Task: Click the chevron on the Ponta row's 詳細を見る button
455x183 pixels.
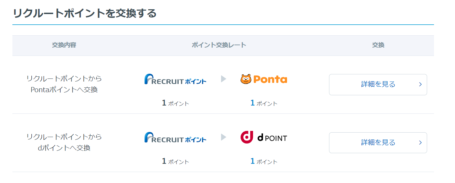Action: tap(420, 84)
